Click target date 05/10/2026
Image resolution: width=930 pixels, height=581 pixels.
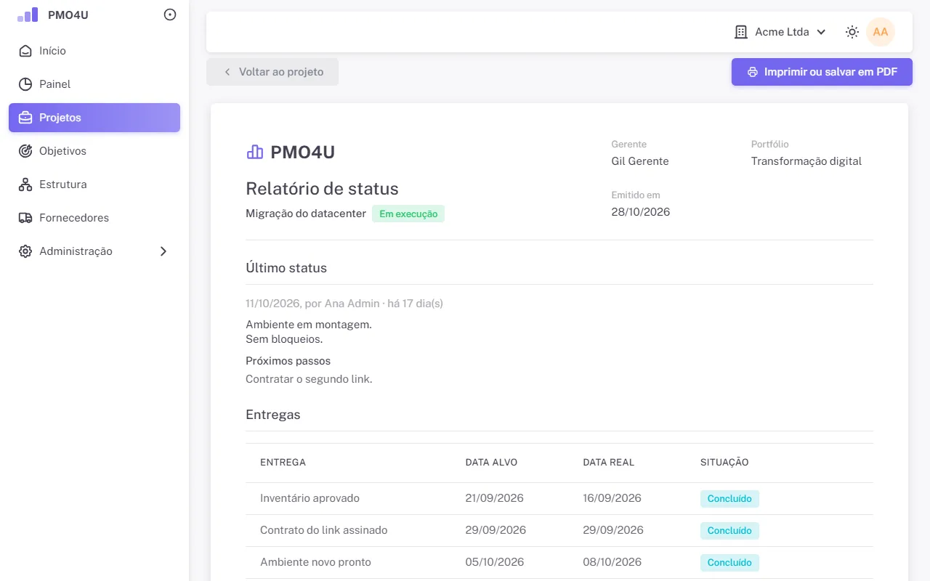click(x=494, y=562)
